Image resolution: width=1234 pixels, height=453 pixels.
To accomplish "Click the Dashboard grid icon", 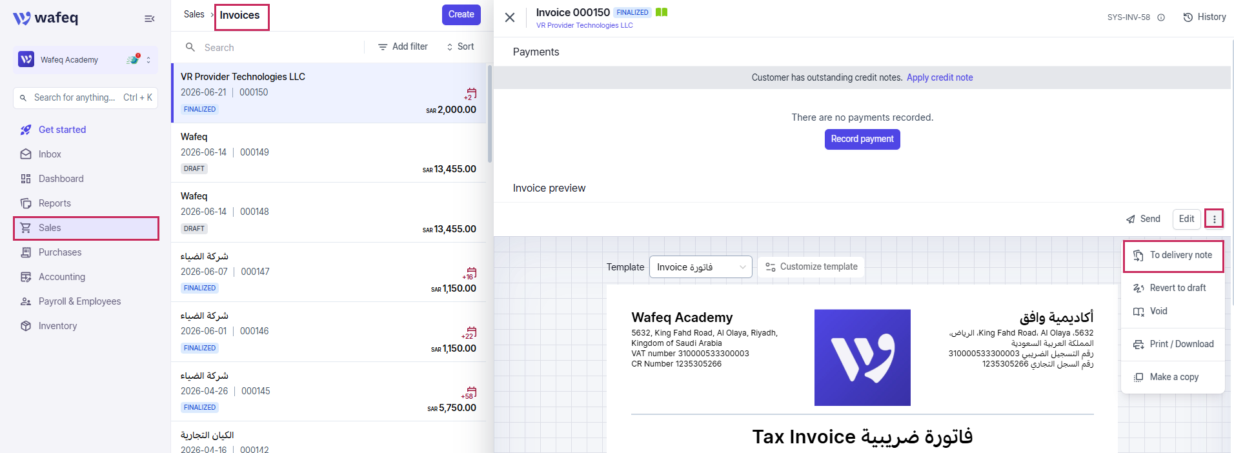I will [26, 179].
